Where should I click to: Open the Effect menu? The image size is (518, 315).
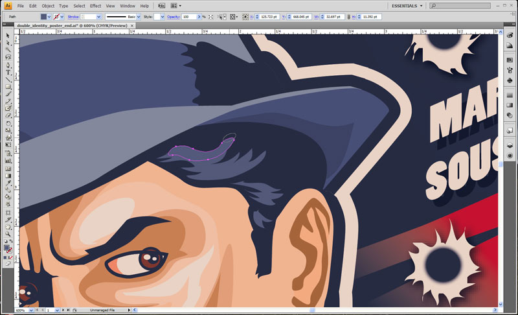[95, 6]
